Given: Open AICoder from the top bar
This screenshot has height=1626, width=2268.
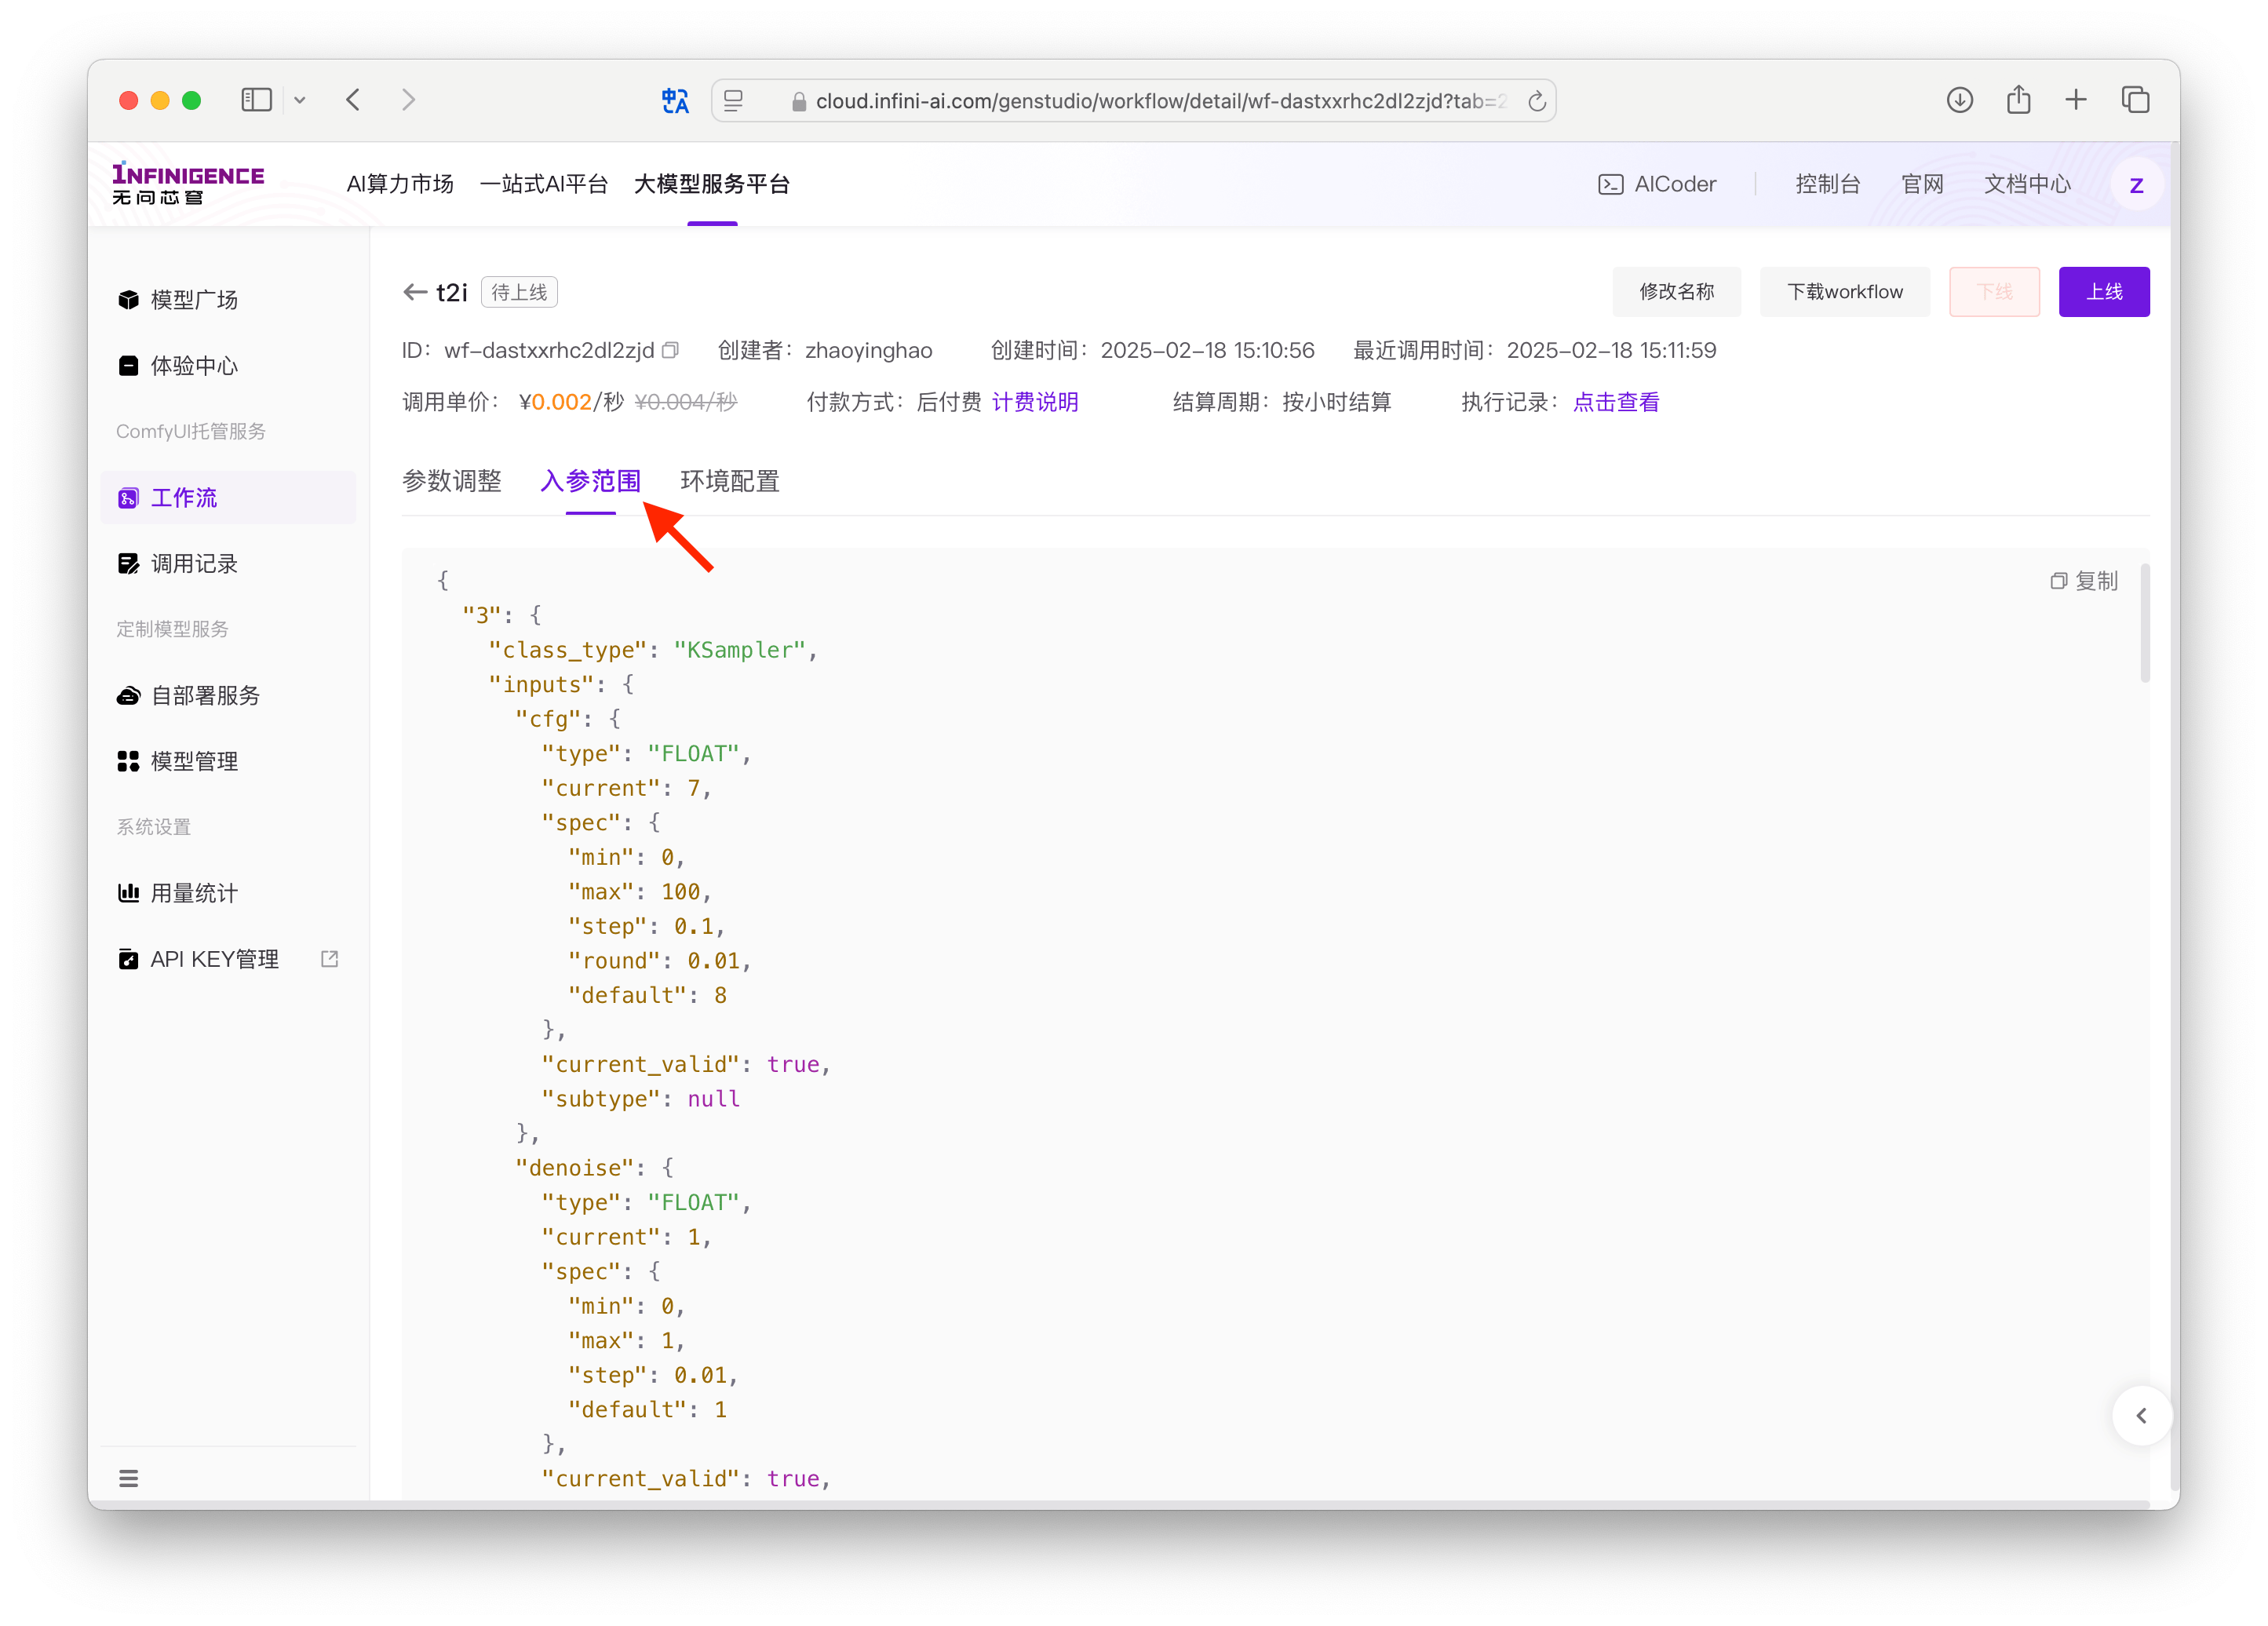Looking at the screenshot, I should click(x=1657, y=184).
